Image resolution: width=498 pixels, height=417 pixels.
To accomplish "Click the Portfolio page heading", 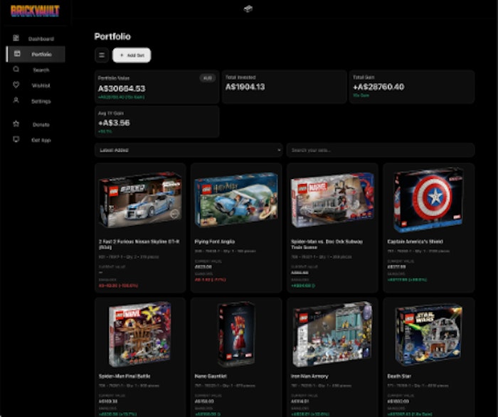I will 112,36.
